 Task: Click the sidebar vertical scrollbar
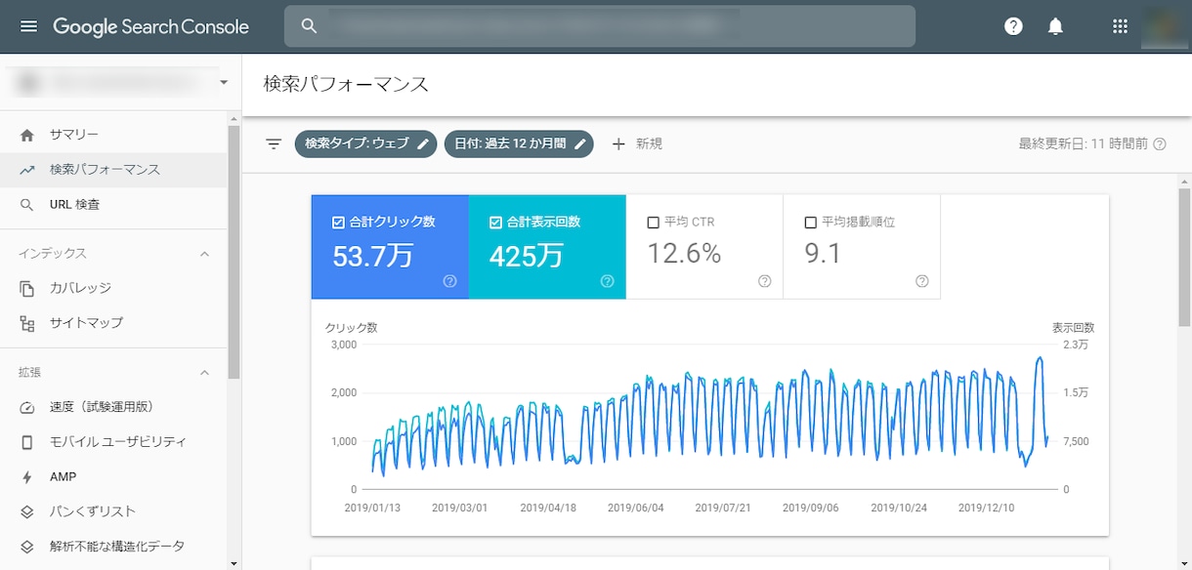click(x=234, y=252)
